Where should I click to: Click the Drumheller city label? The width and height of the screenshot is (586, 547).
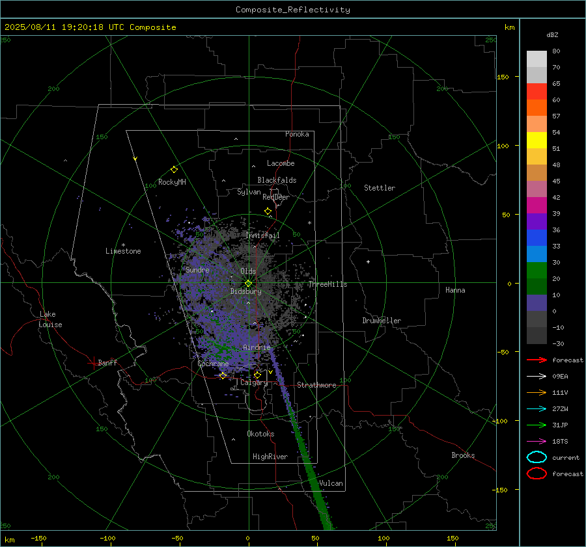[x=382, y=321]
